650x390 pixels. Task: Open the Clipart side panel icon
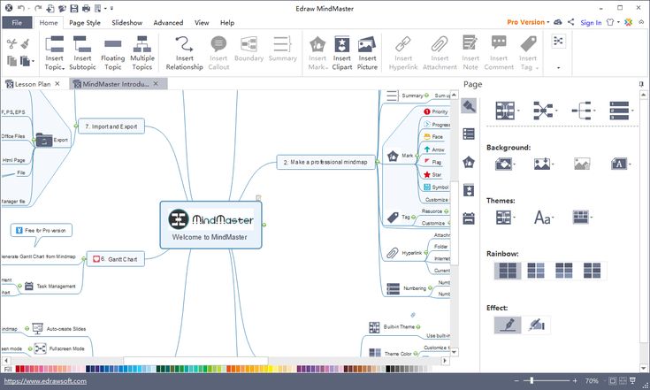point(469,190)
